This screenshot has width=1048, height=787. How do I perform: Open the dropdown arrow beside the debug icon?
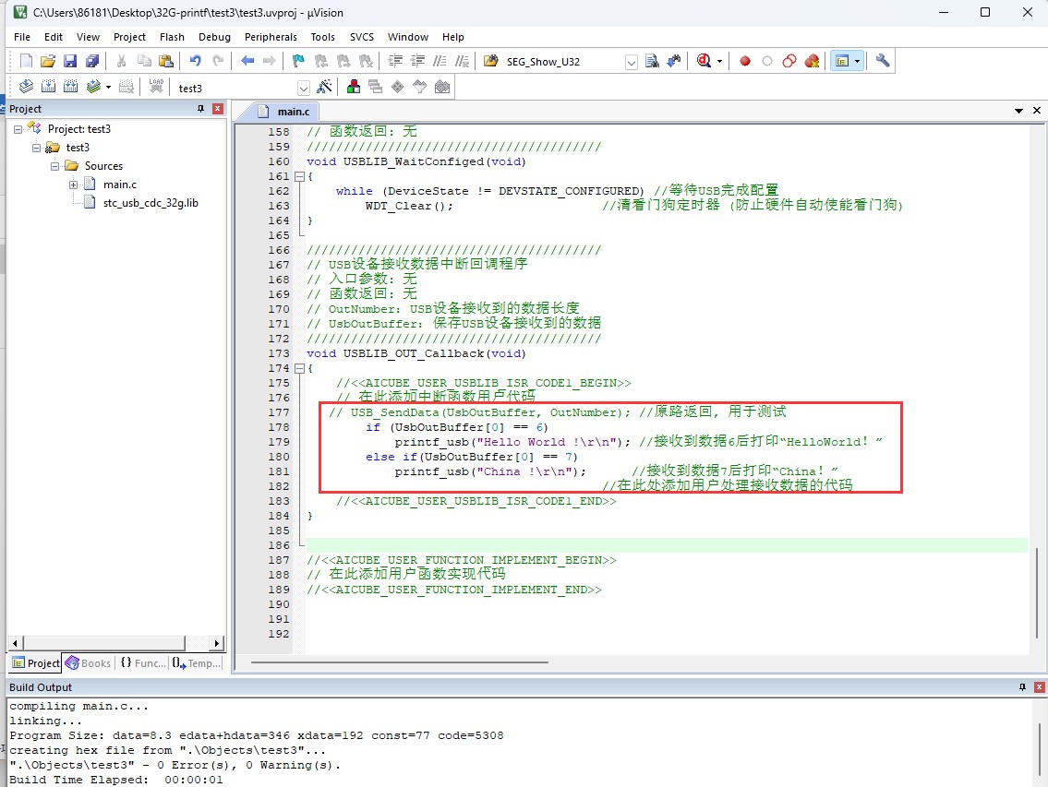click(719, 62)
